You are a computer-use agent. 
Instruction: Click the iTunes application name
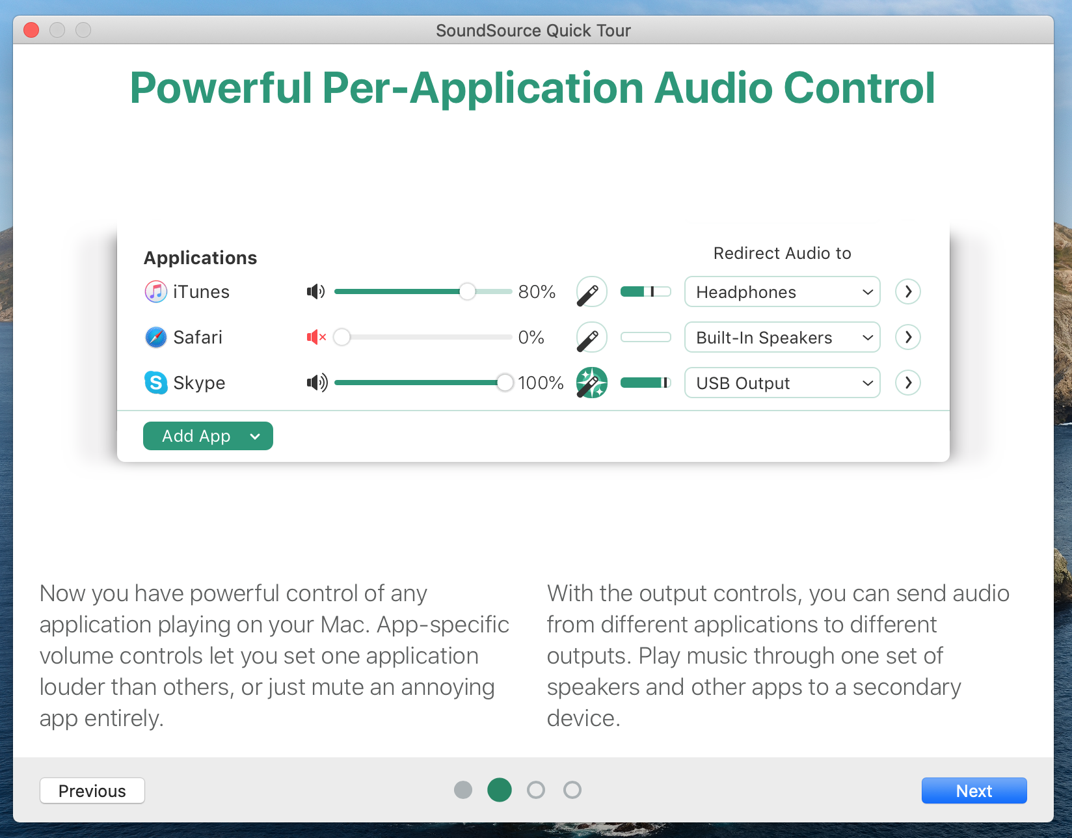(201, 291)
